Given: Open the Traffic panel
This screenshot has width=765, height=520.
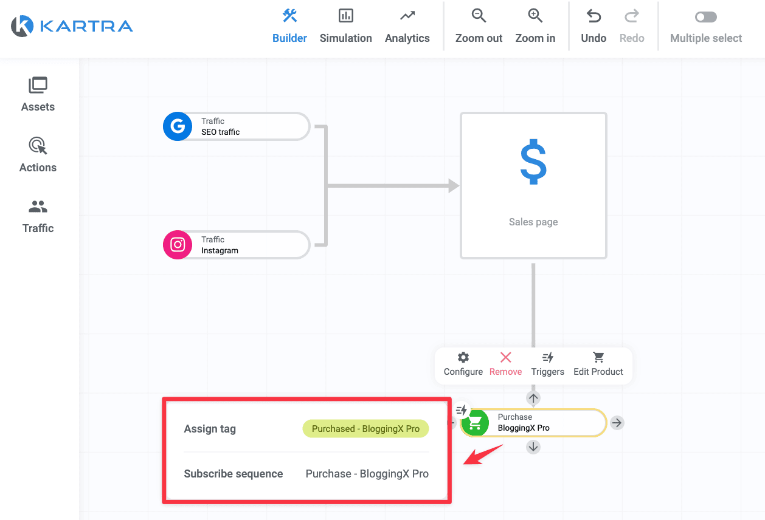Looking at the screenshot, I should (x=38, y=216).
